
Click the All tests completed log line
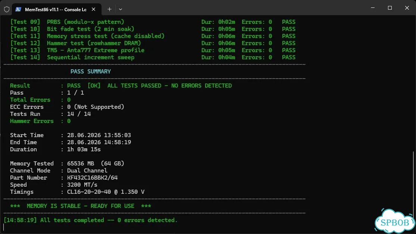point(90,220)
